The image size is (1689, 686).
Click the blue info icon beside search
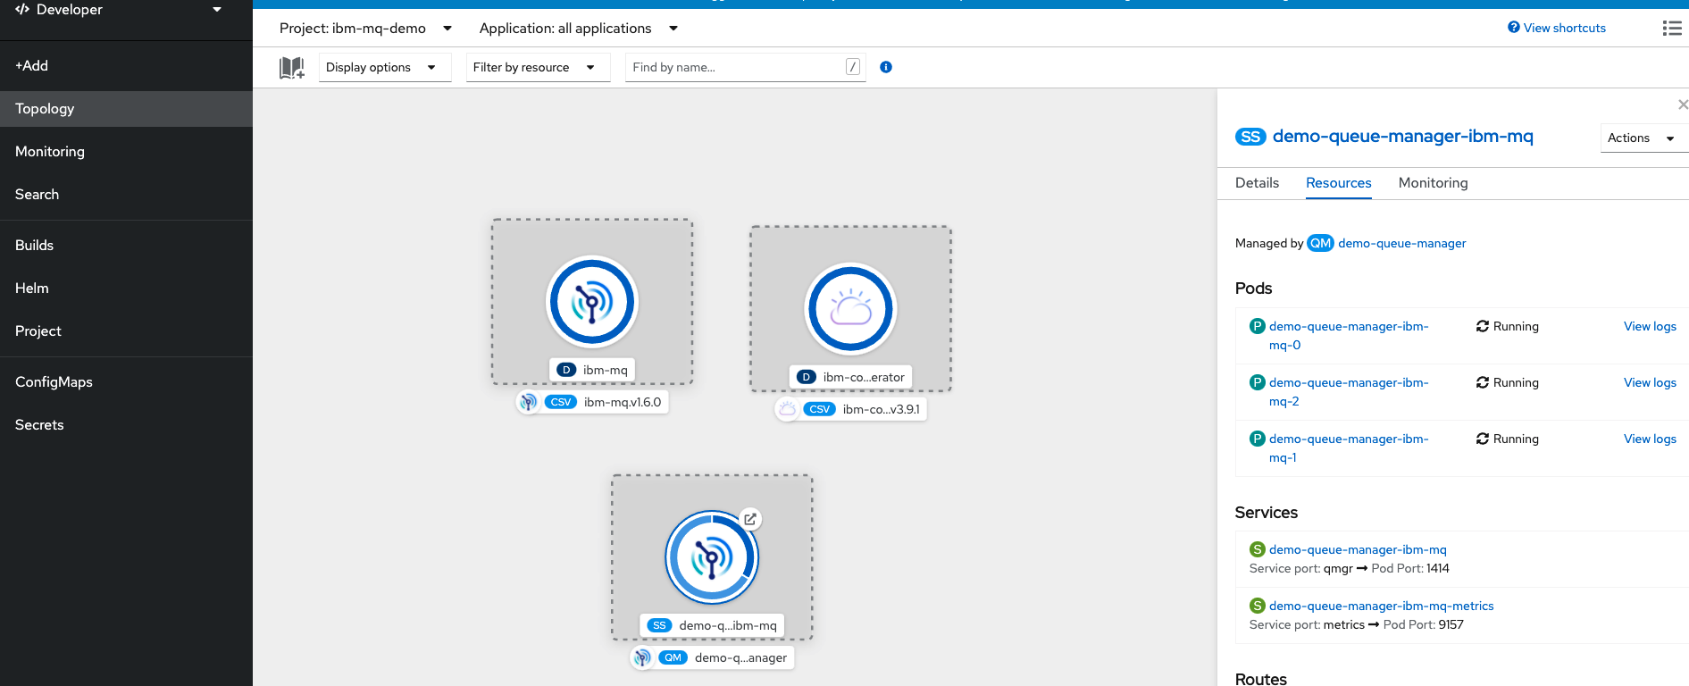[886, 67]
